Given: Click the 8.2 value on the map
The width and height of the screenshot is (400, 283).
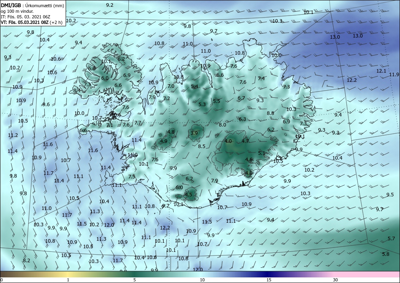Looking at the screenshot, I should click(26, 260).
